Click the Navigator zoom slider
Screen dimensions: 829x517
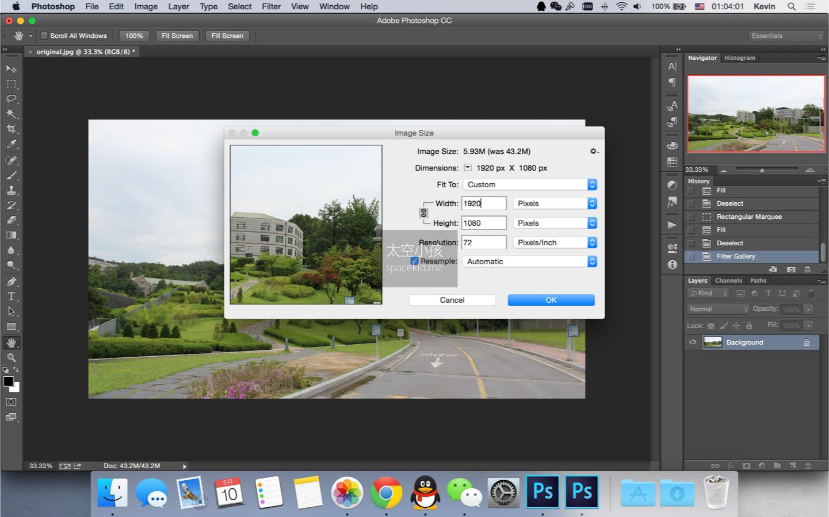(762, 170)
